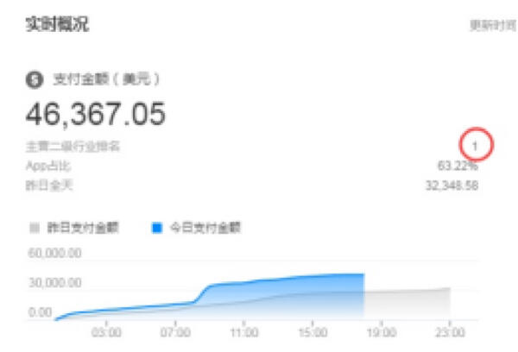Click the dollar icon beside 支付金额
518x352 pixels.
pos(35,80)
